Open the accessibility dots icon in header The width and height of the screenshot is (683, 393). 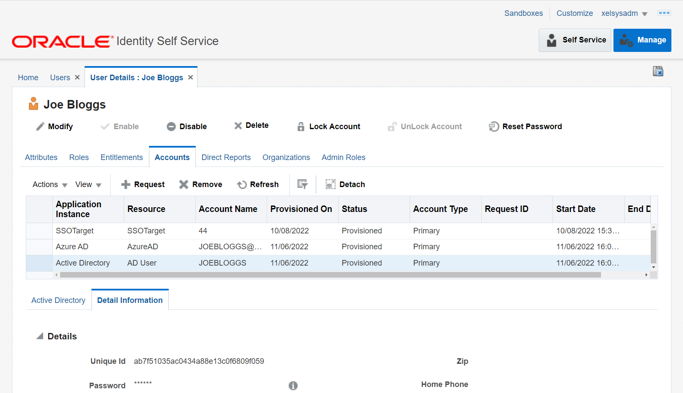664,13
